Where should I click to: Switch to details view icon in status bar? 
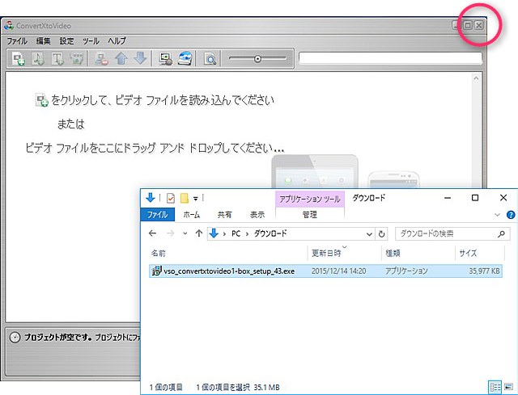pos(495,387)
